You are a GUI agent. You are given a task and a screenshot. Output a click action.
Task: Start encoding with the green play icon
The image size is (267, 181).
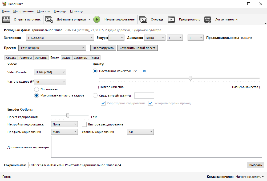[97, 19]
